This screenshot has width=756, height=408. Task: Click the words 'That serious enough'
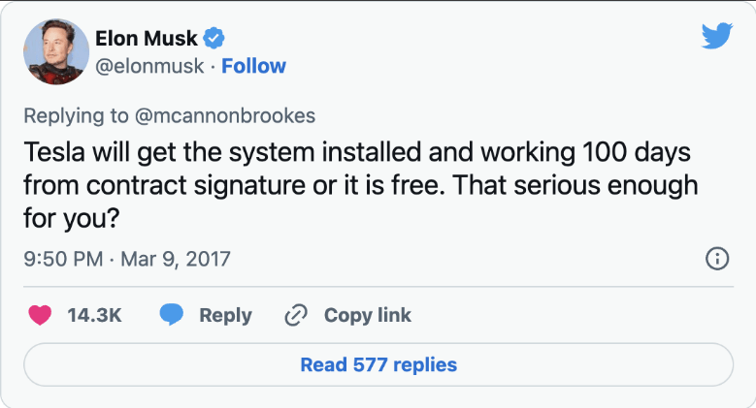575,185
